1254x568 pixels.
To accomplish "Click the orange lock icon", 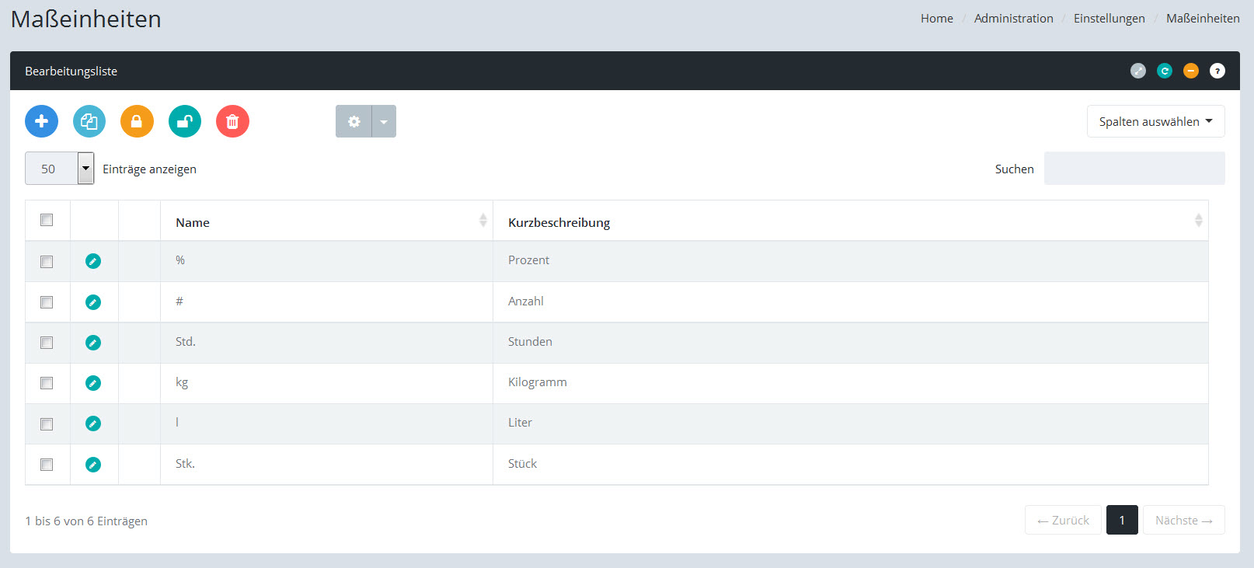I will coord(137,121).
